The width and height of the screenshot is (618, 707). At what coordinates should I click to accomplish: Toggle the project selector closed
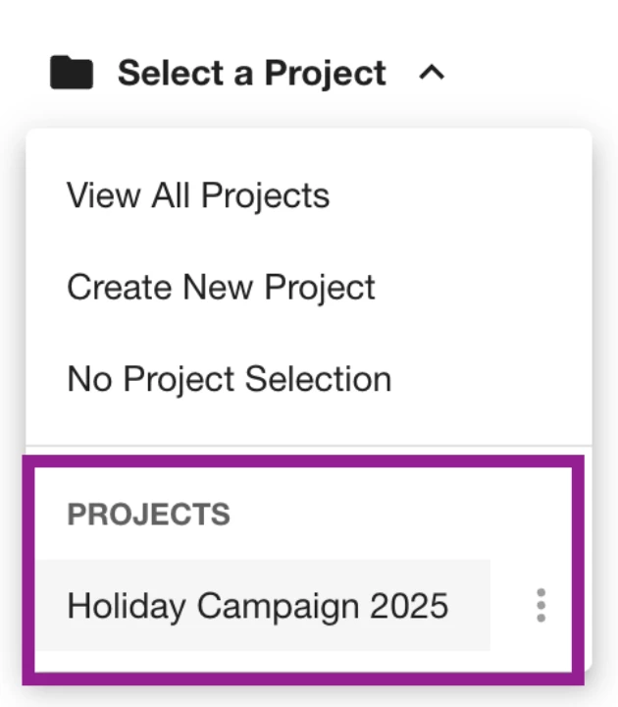pyautogui.click(x=432, y=74)
